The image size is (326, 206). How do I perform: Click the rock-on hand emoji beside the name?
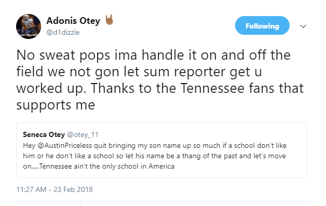(109, 20)
